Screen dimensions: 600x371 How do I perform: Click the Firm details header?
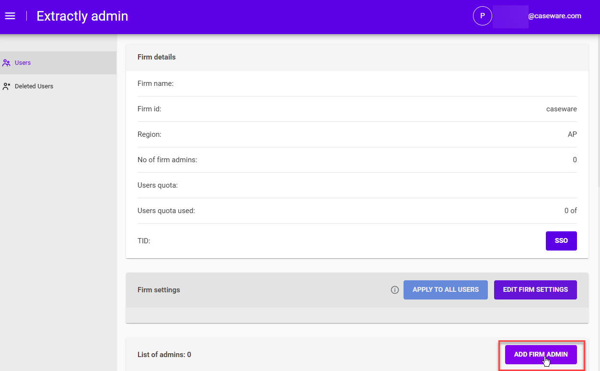click(x=156, y=57)
